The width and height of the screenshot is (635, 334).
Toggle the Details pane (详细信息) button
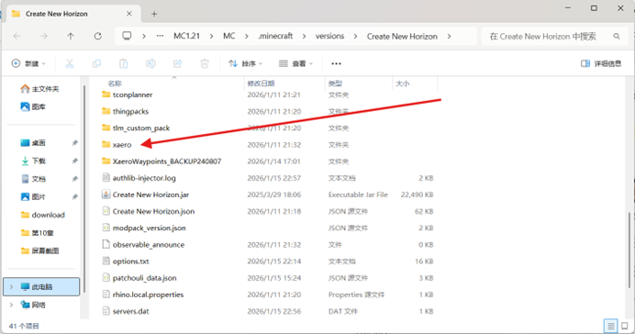click(601, 63)
